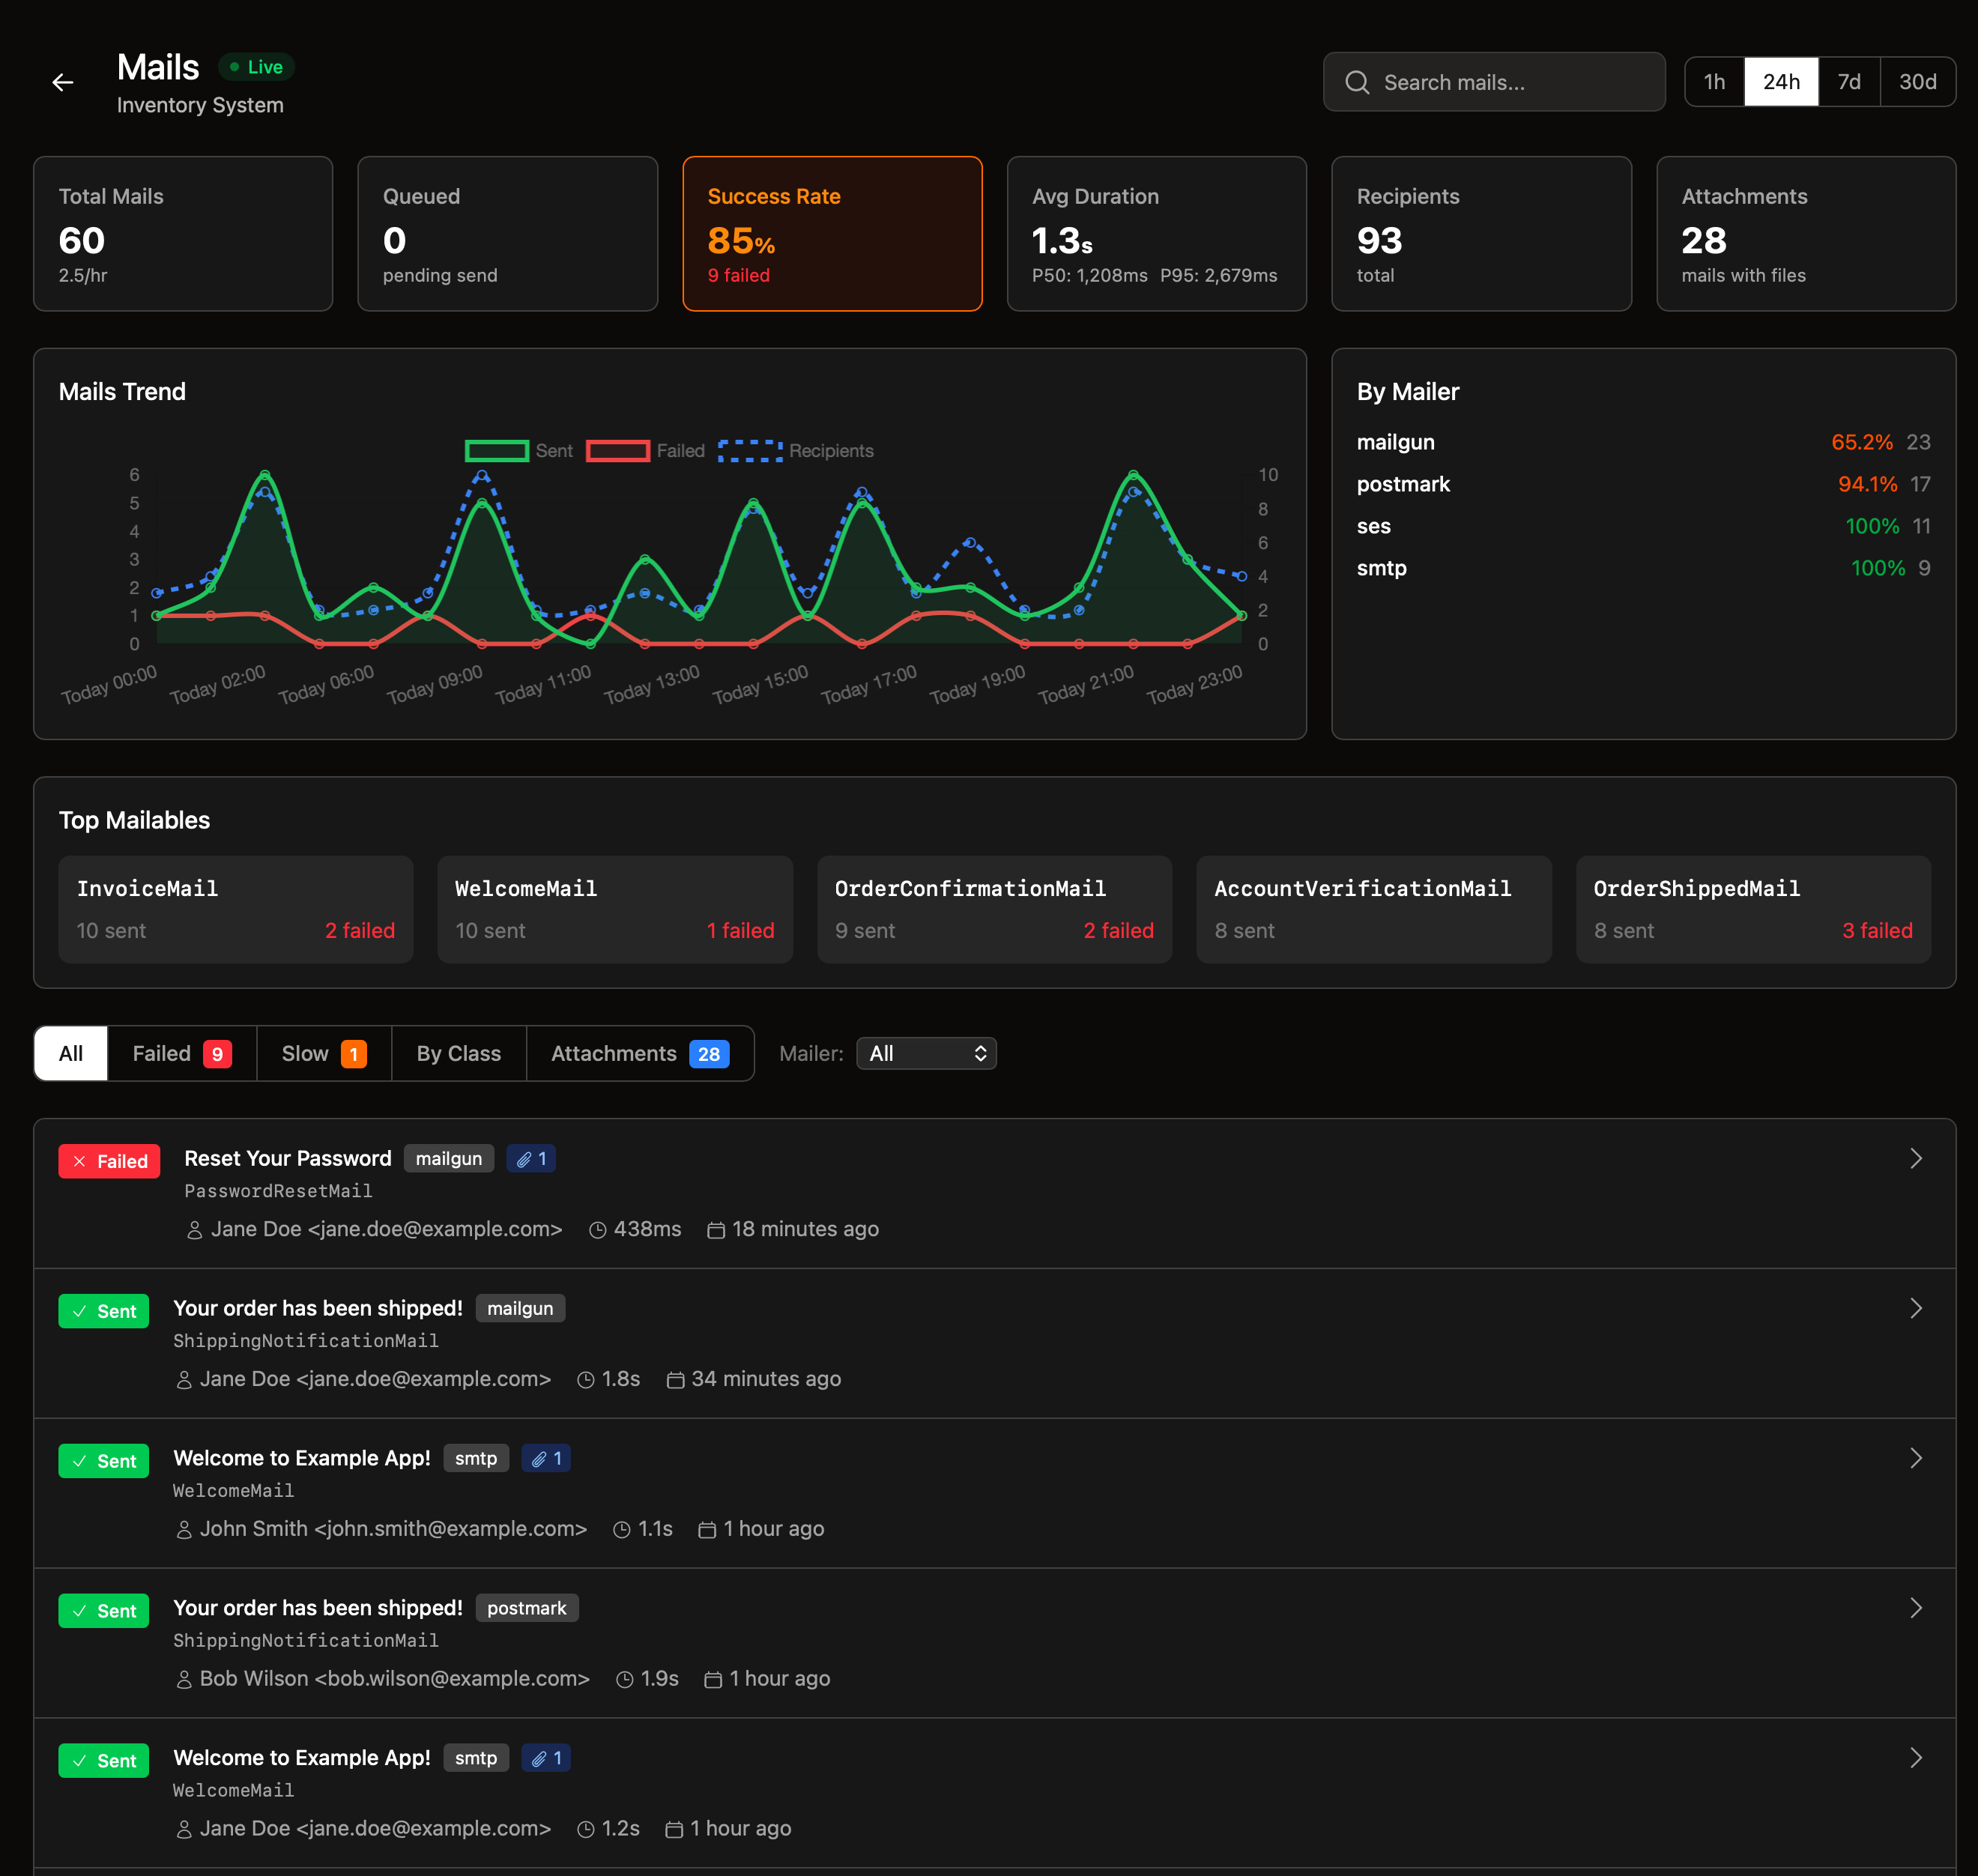Viewport: 1978px width, 1876px height.
Task: Click the Today 21:00 peak chart point
Action: [x=1133, y=474]
